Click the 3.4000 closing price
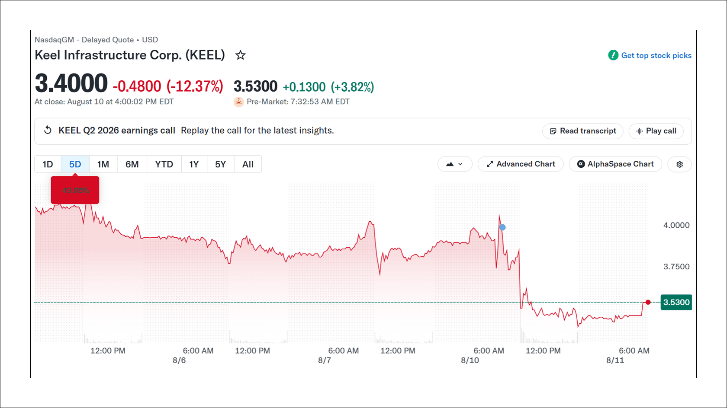The width and height of the screenshot is (727, 408). [x=71, y=83]
